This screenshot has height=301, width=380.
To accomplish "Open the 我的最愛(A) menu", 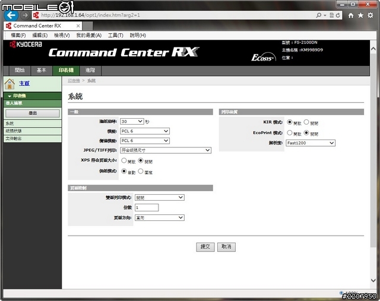I will coord(89,36).
